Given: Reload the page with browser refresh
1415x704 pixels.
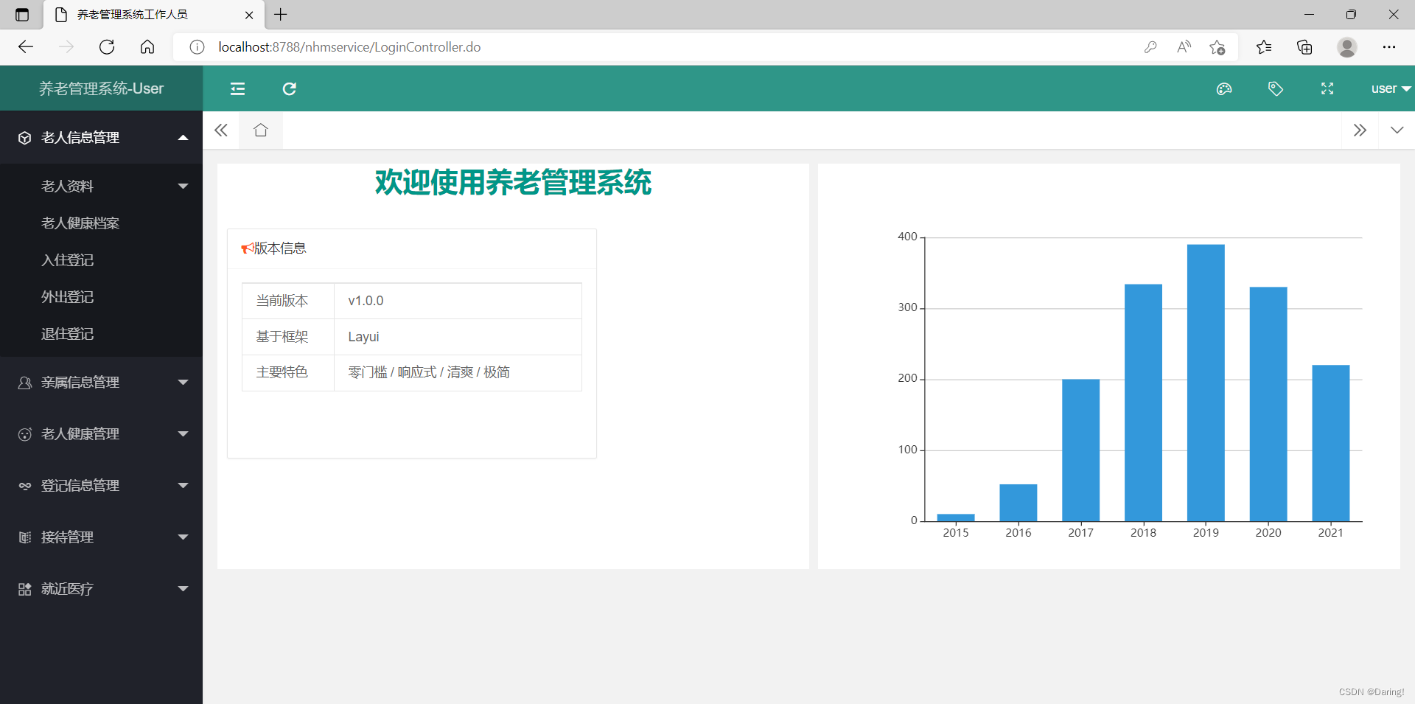Looking at the screenshot, I should (107, 47).
